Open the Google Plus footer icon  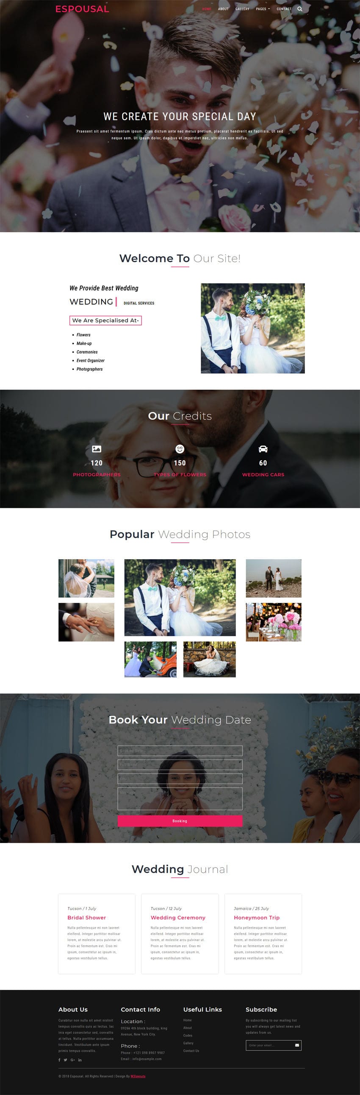pyautogui.click(x=72, y=1060)
